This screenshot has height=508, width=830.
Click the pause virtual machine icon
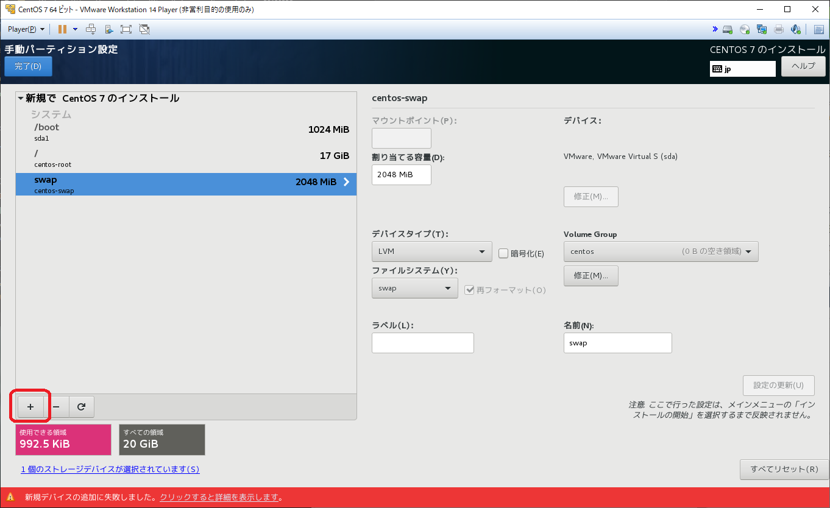click(x=62, y=29)
